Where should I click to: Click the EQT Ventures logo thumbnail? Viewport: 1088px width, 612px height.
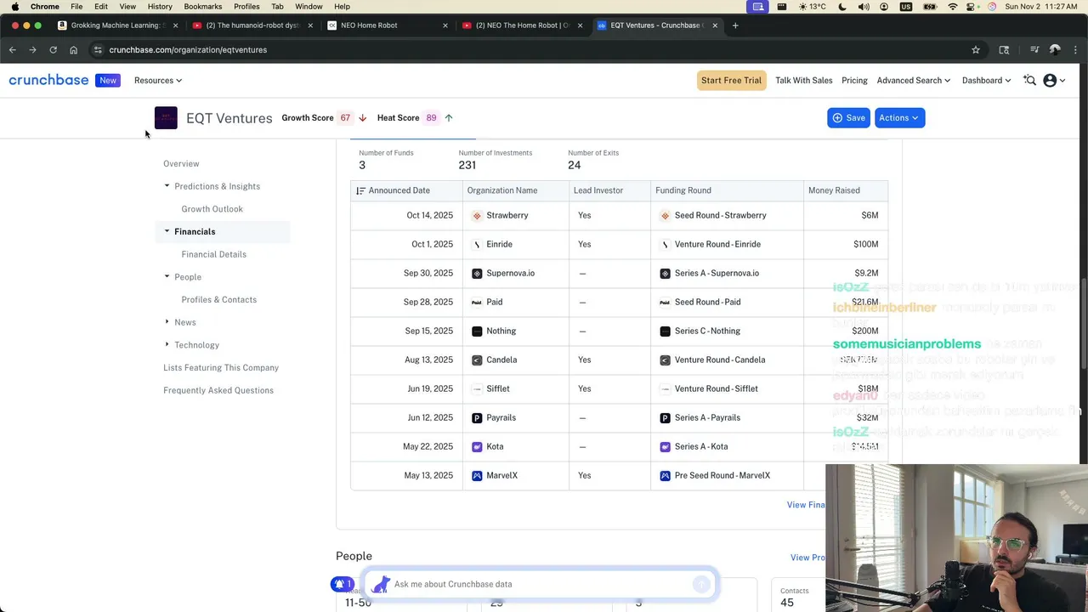[x=166, y=117]
